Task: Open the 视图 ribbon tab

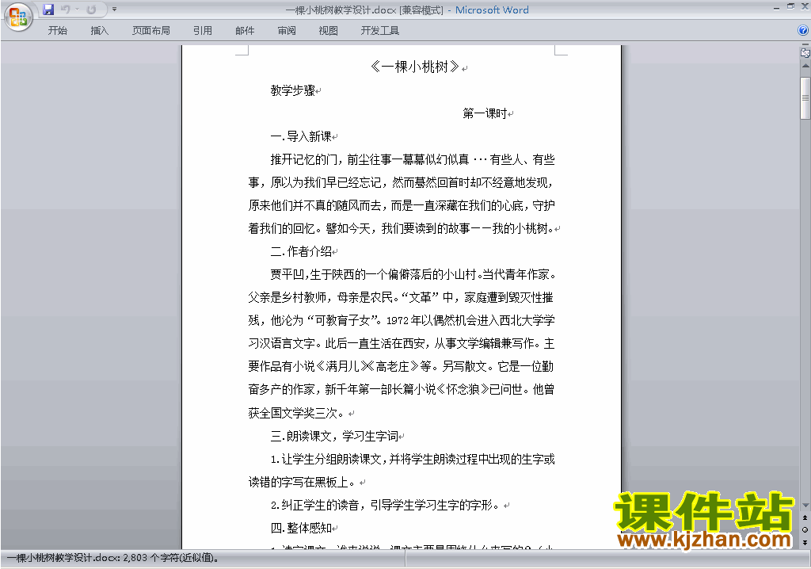Action: (x=329, y=31)
